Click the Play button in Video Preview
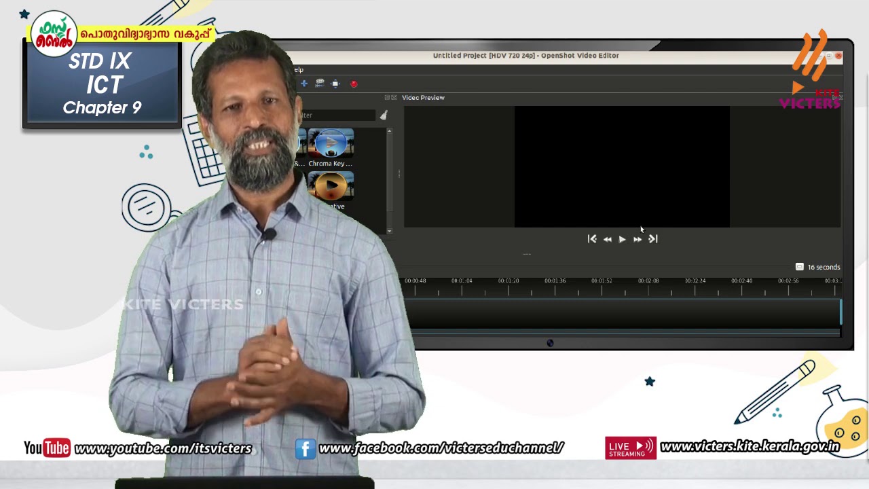This screenshot has width=869, height=489. coord(622,239)
